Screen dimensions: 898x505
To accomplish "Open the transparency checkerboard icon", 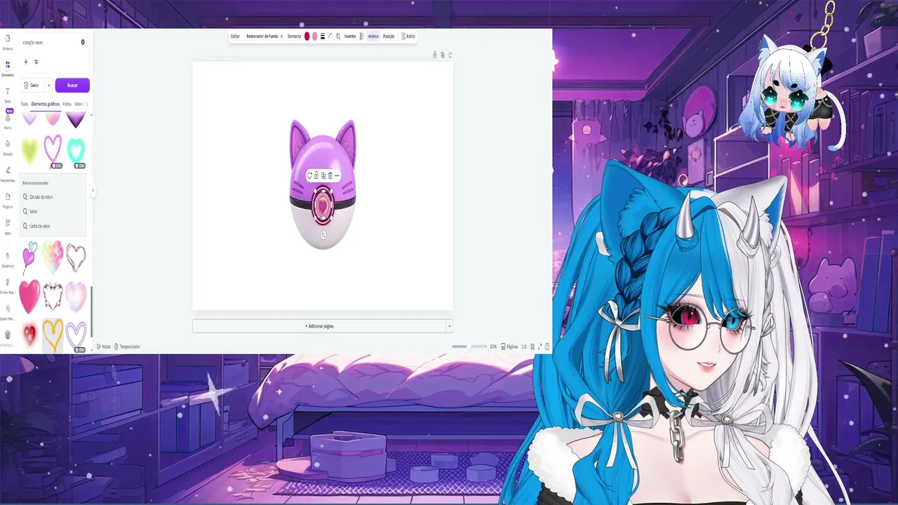I will point(361,36).
